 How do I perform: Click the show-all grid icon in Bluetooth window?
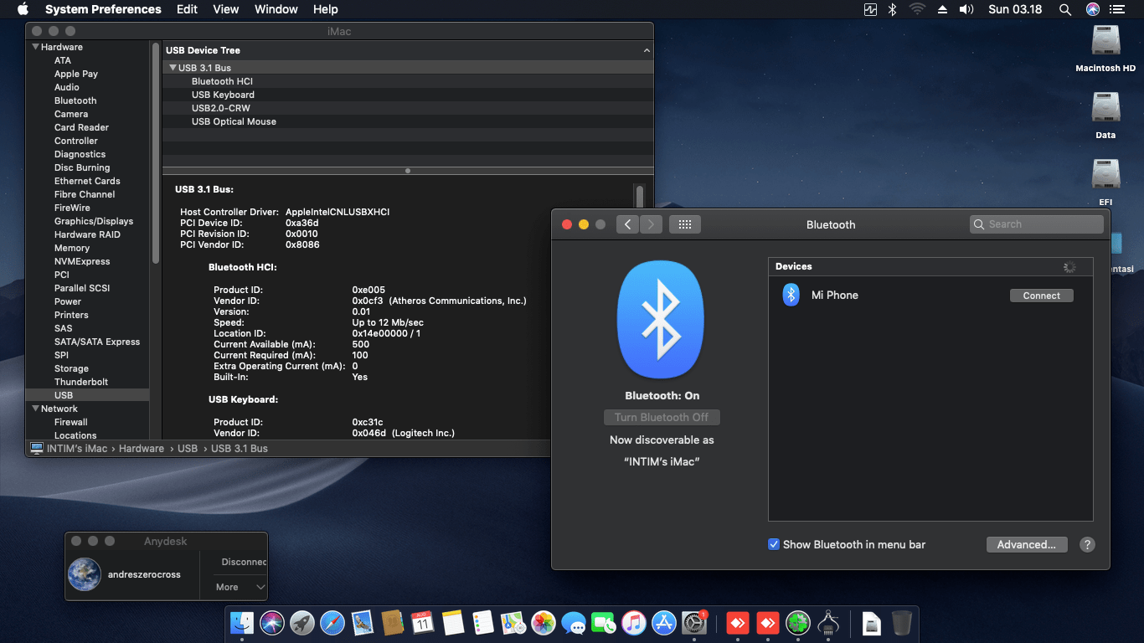[x=685, y=224]
